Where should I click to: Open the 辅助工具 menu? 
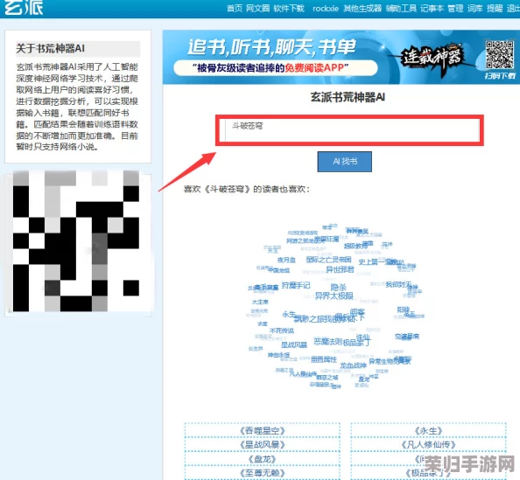[401, 8]
